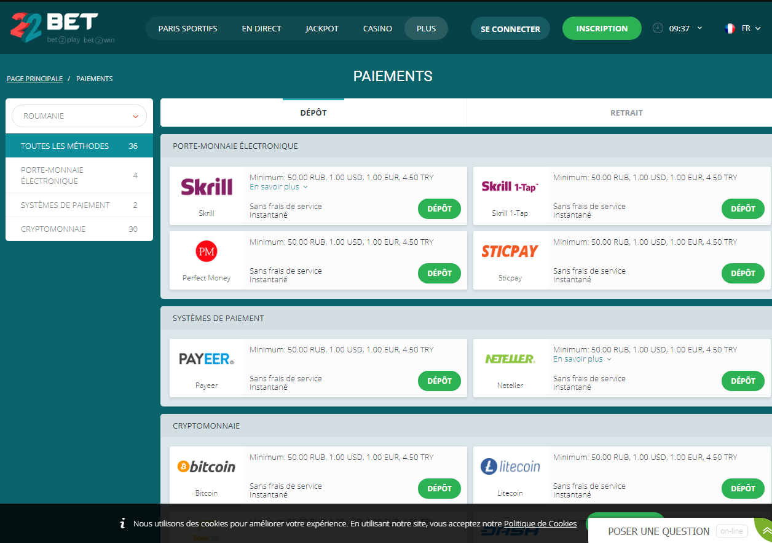Open the Plus menu

pos(426,28)
